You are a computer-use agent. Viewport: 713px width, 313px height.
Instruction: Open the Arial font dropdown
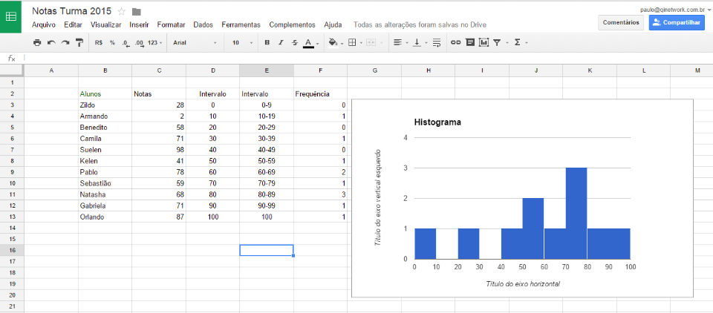(x=195, y=42)
